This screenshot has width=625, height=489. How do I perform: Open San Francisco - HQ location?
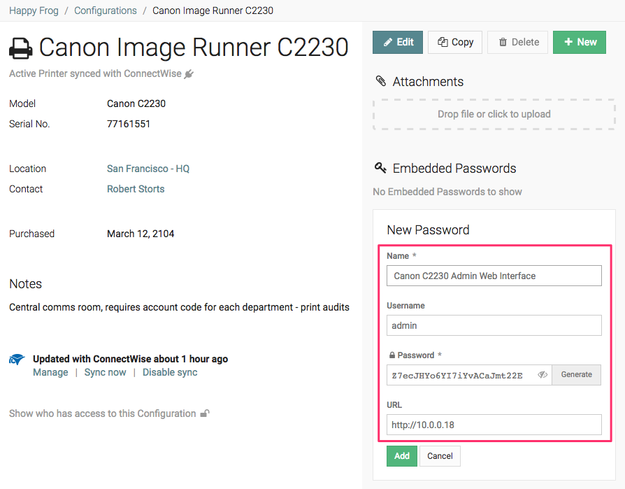point(148,169)
